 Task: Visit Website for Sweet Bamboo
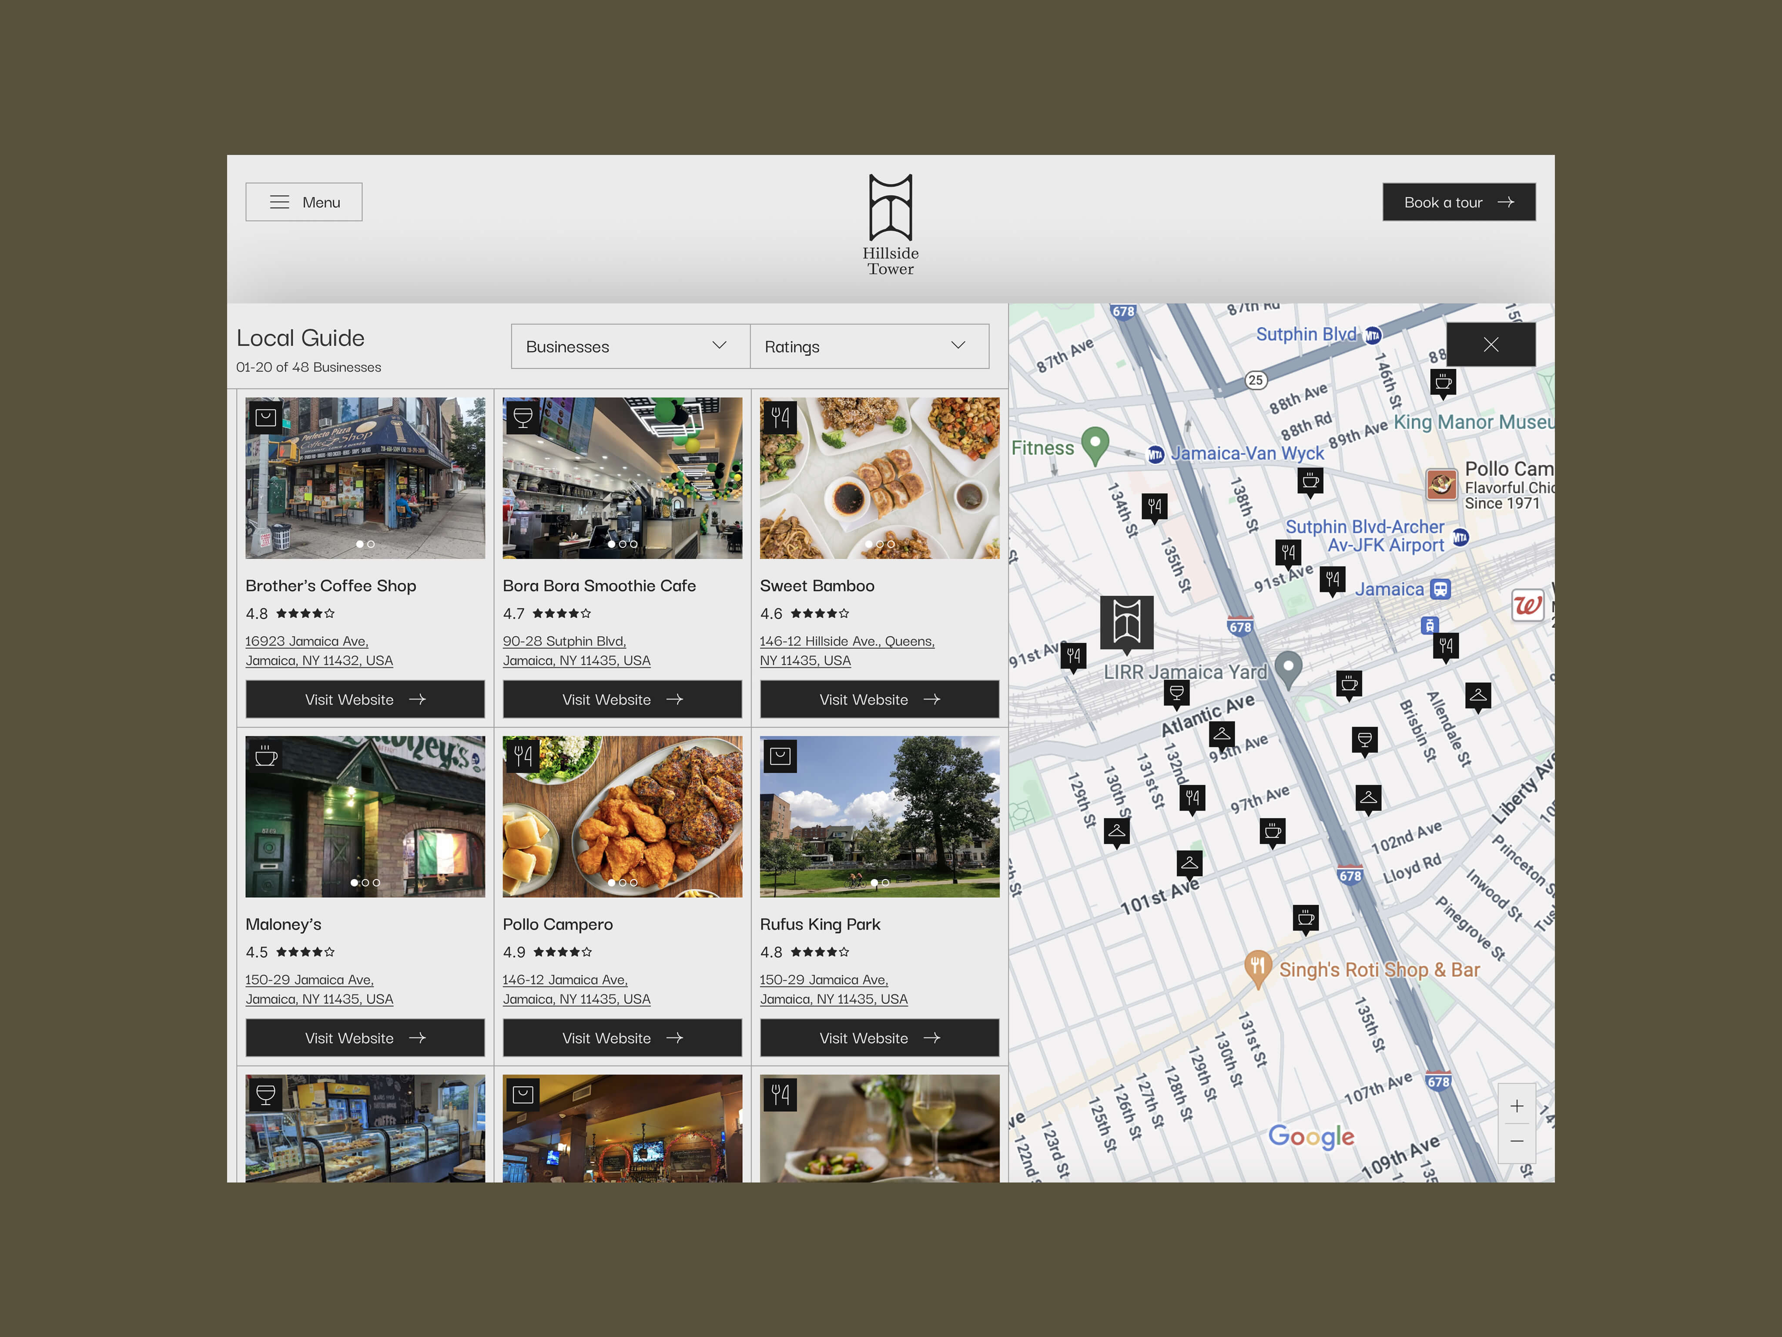click(880, 699)
